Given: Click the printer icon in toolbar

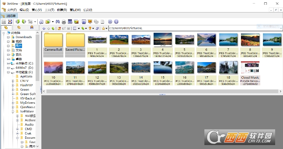Looking at the screenshot, I should tap(64, 22).
